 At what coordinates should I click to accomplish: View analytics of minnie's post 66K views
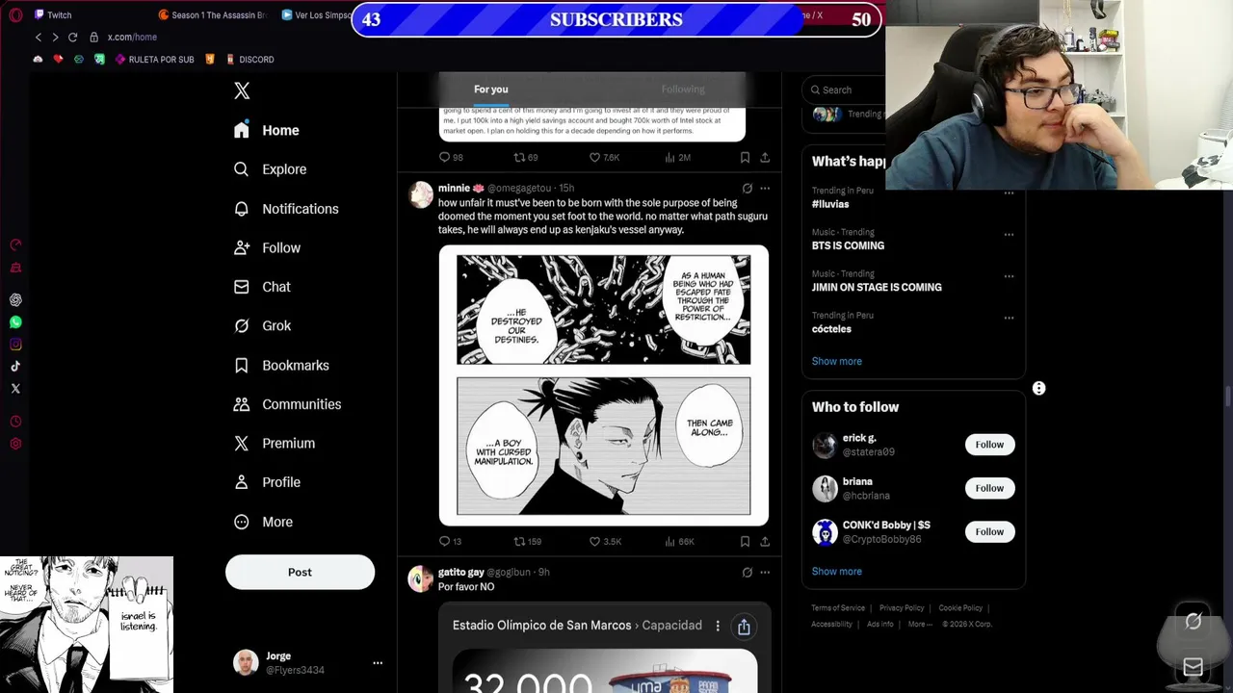pos(679,541)
